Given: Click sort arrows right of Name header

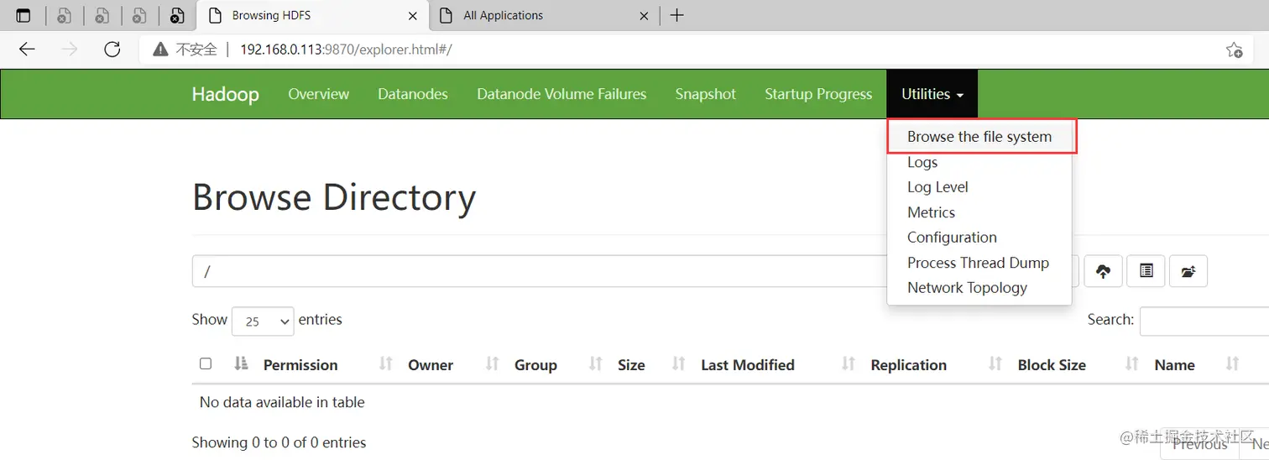Looking at the screenshot, I should point(1232,363).
